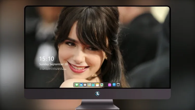Image resolution: width=195 pixels, height=110 pixels.
Task: Open the Clock app in the dock
Action: coord(85,85)
